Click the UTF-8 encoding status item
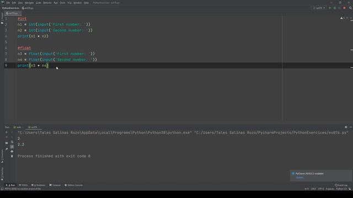This screenshot has height=198, width=353. [x=321, y=189]
